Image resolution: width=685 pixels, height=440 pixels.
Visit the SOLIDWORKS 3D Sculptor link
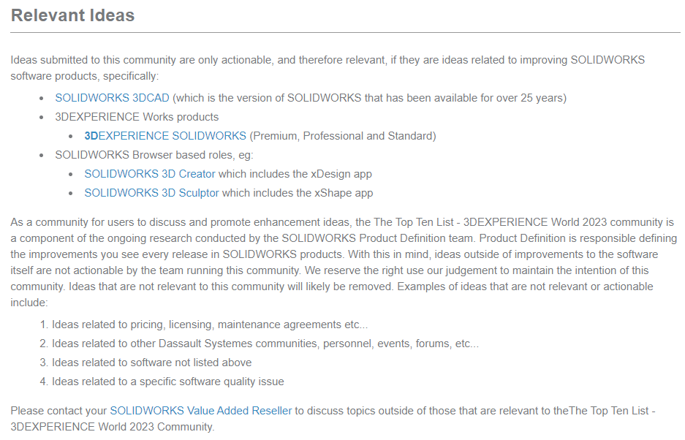[x=151, y=193]
